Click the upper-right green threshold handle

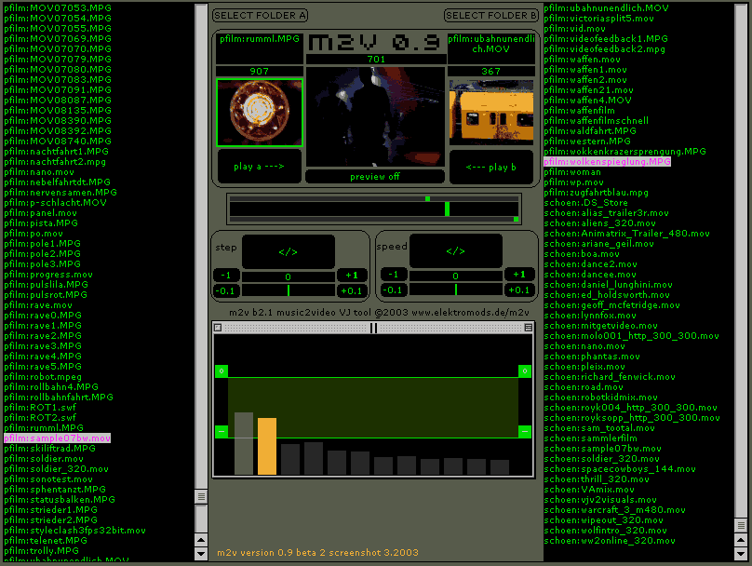(525, 371)
